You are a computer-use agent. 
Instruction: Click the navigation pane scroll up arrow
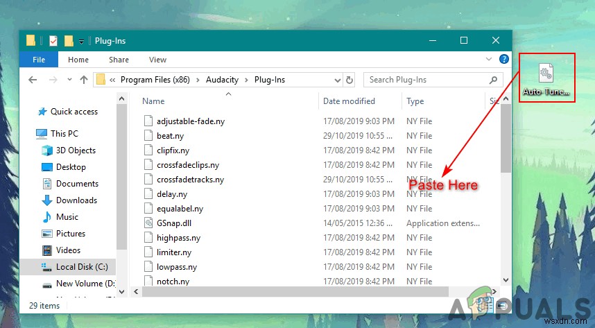121,98
